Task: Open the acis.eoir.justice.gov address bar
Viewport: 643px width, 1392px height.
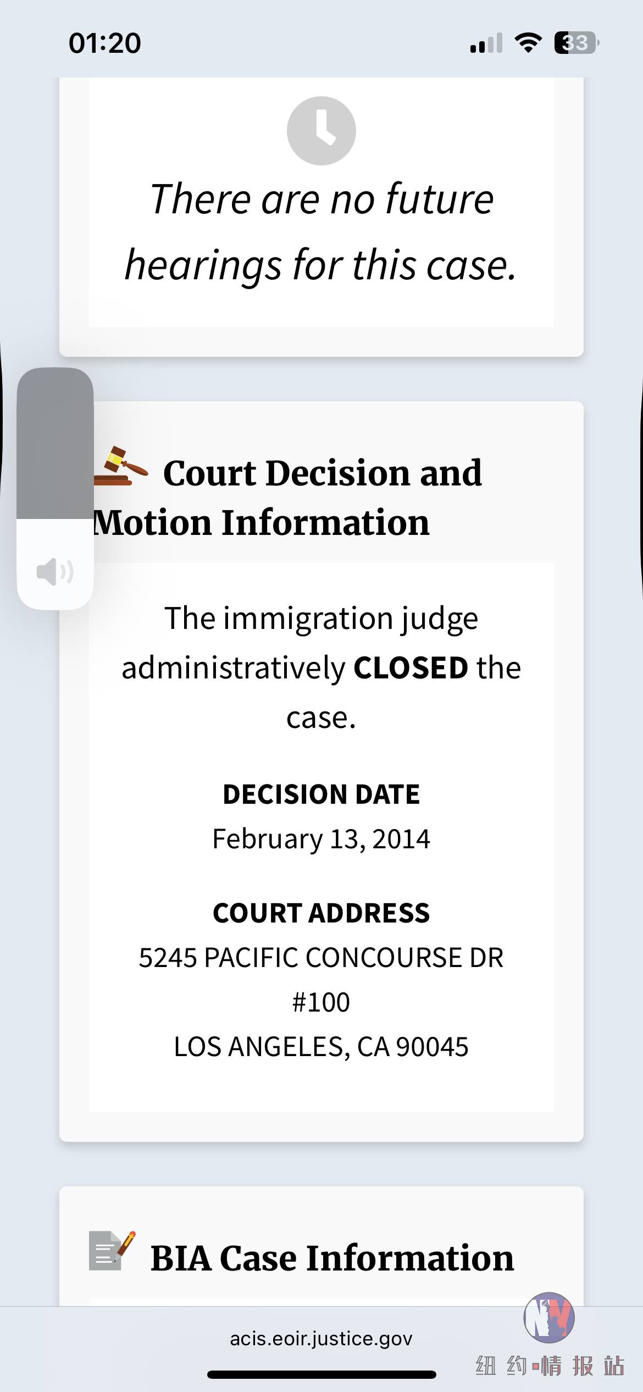Action: [321, 1339]
